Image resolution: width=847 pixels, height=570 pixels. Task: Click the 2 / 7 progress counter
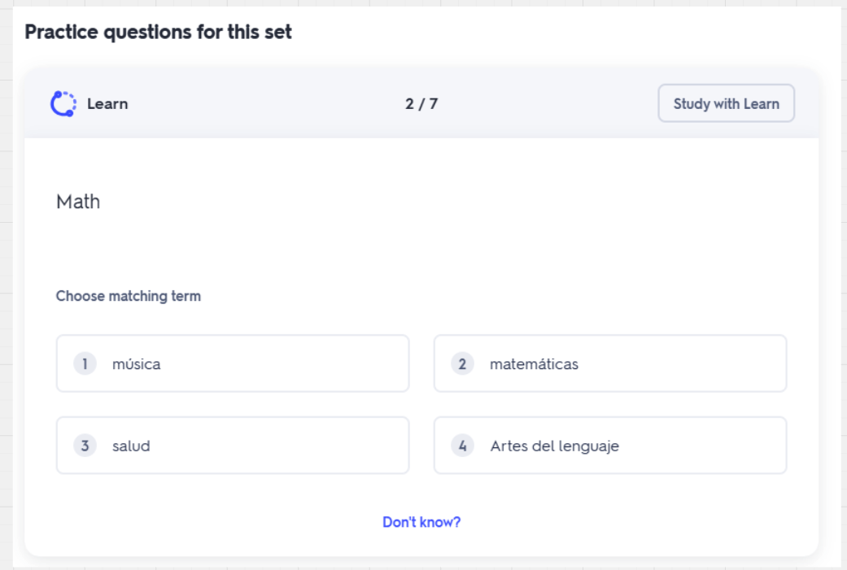421,103
